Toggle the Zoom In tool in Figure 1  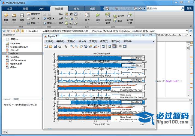[72, 46]
